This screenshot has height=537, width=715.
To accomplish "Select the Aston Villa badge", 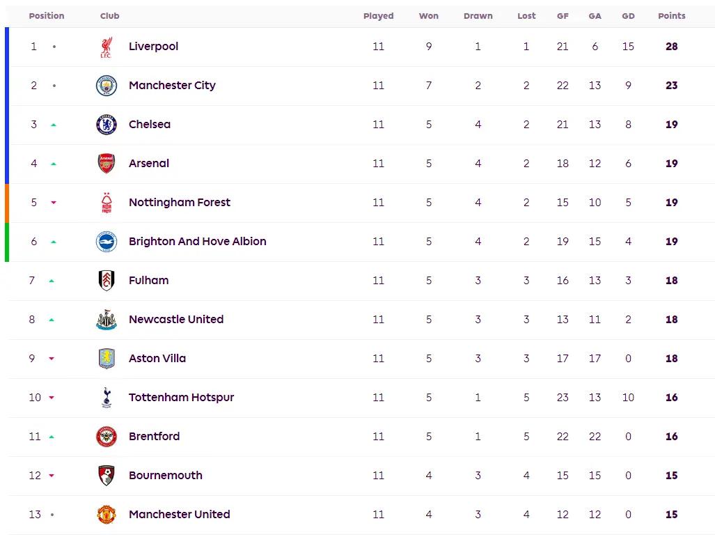I will [x=107, y=359].
